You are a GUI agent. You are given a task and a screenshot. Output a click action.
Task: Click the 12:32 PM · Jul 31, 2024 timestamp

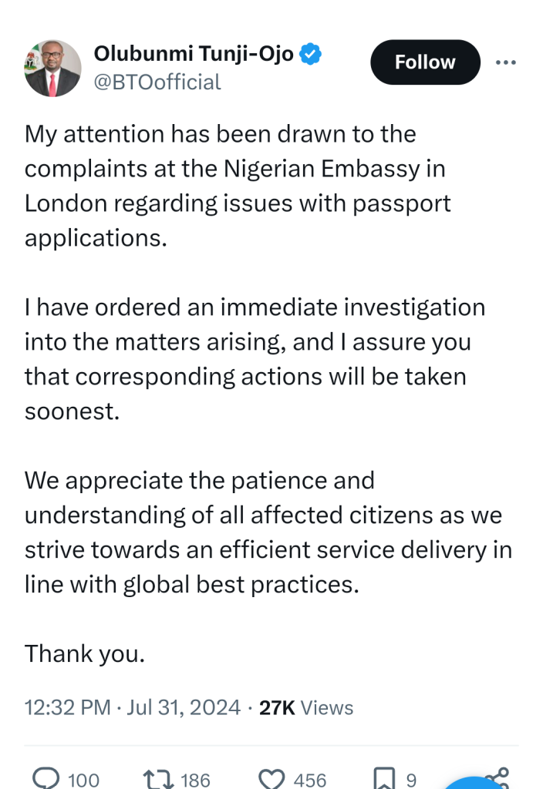(132, 707)
